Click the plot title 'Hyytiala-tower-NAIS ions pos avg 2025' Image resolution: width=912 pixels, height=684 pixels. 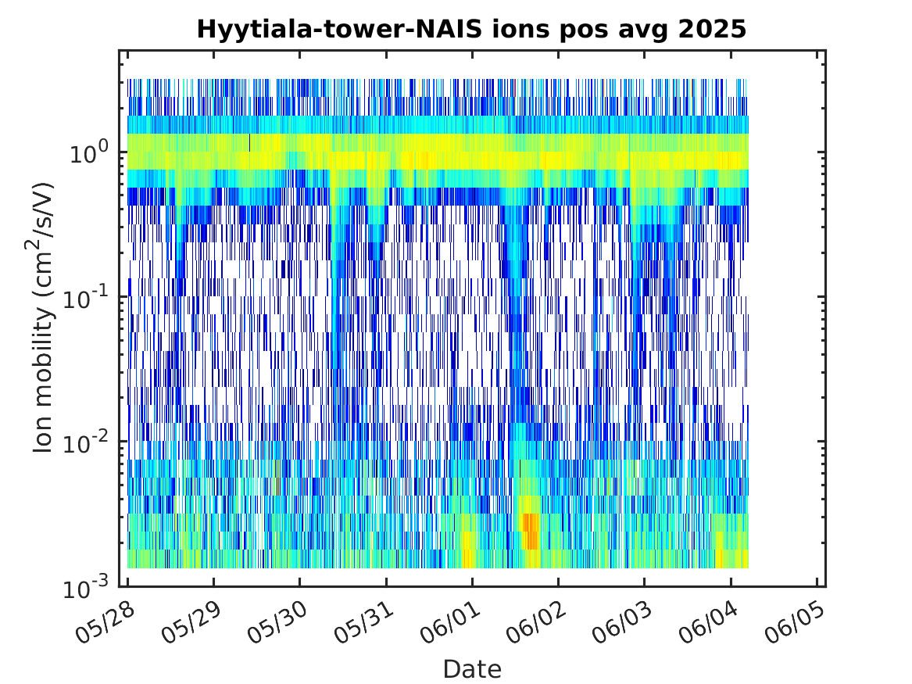pyautogui.click(x=471, y=29)
